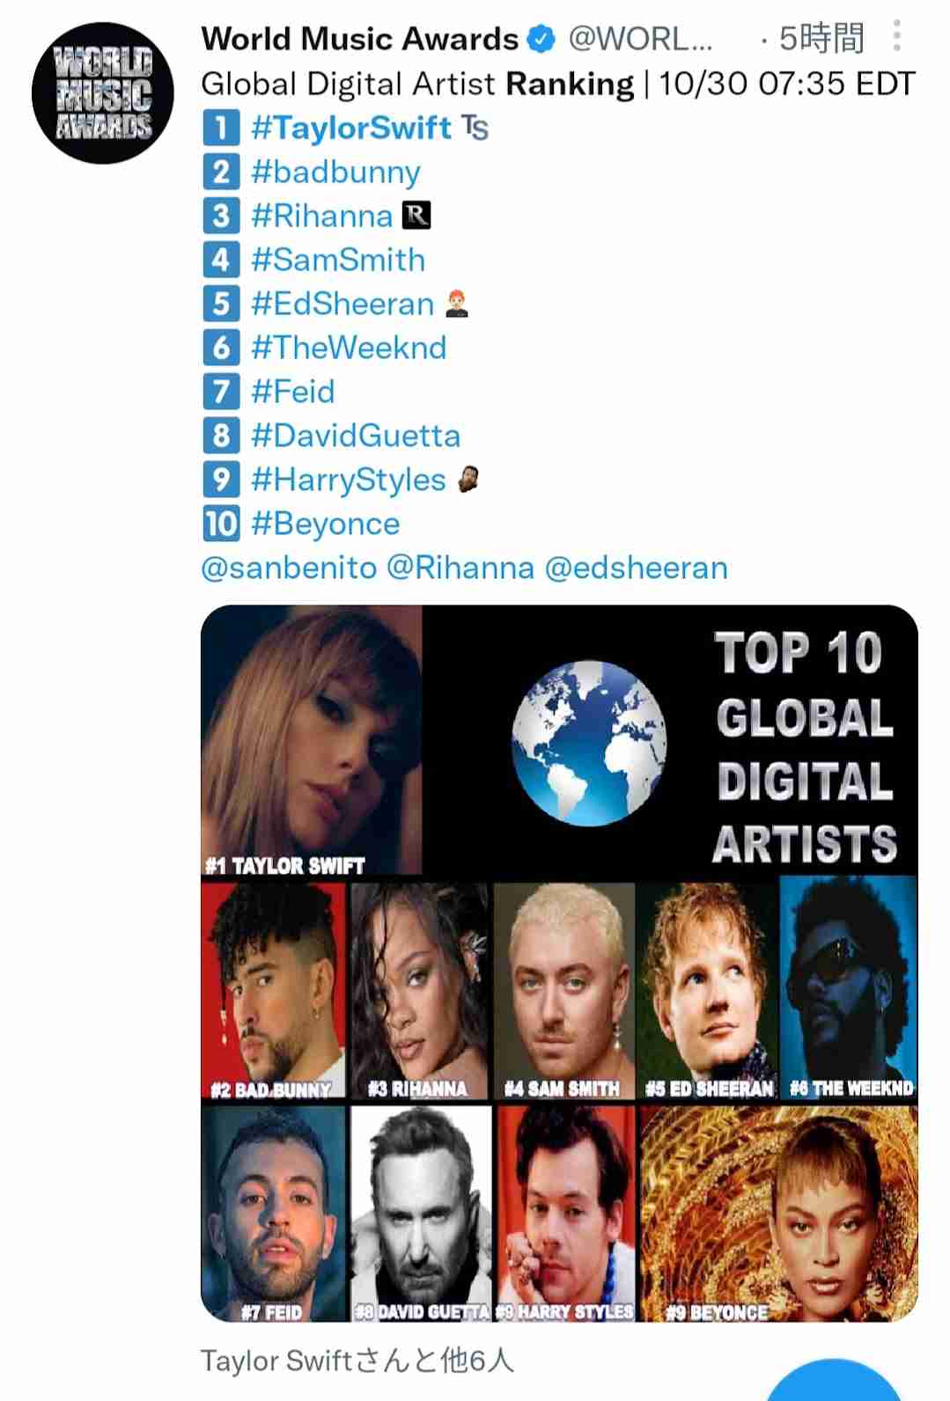Screen dimensions: 950x1401
Task: Open the #DavidGuetta hashtag
Action: (356, 436)
